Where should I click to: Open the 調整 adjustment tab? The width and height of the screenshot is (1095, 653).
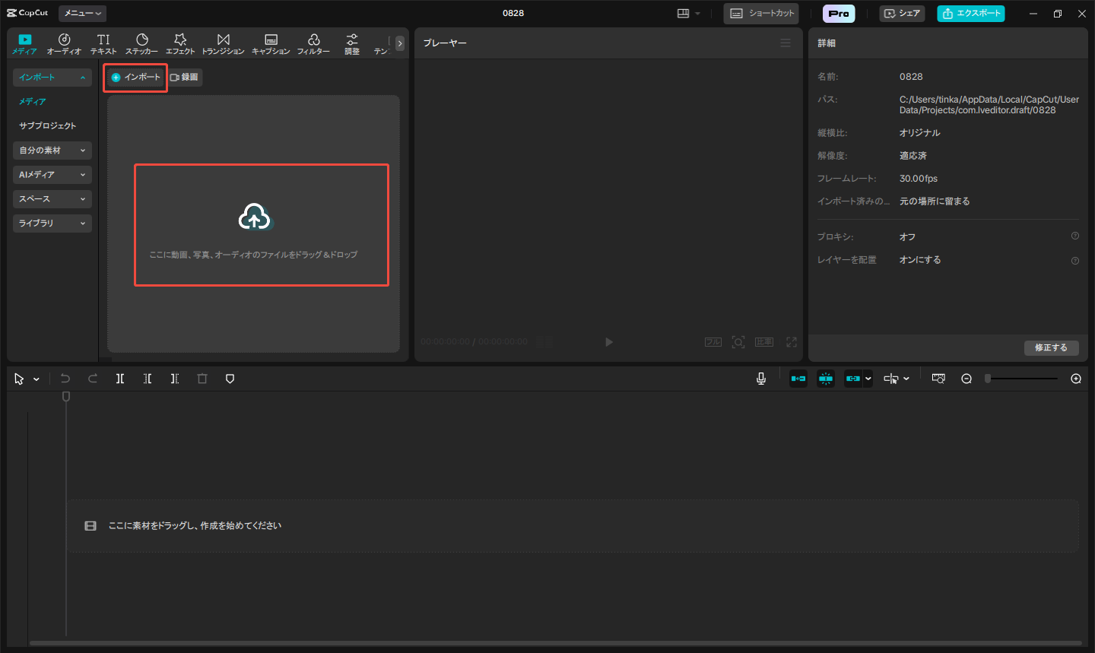(352, 44)
